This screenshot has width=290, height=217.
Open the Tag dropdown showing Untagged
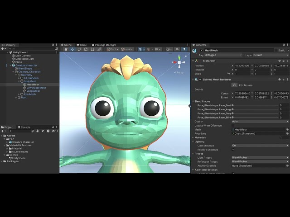[223, 55]
